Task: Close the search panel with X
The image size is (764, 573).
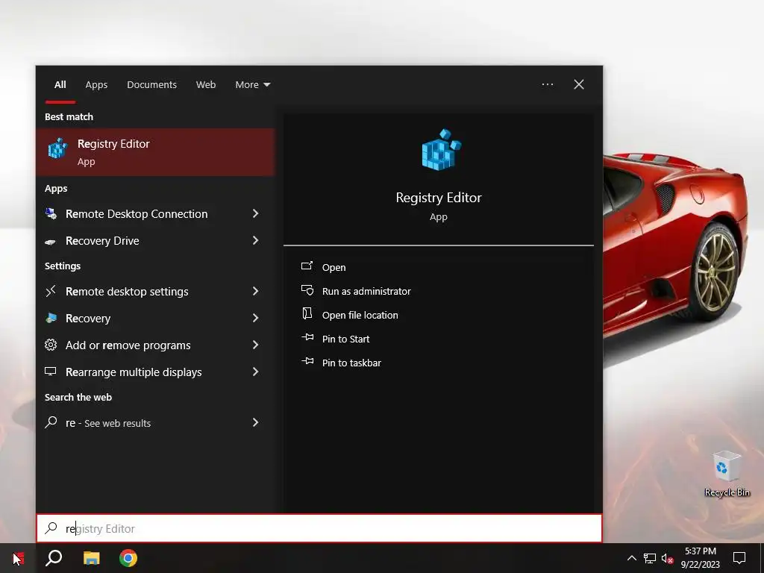Action: (x=579, y=84)
